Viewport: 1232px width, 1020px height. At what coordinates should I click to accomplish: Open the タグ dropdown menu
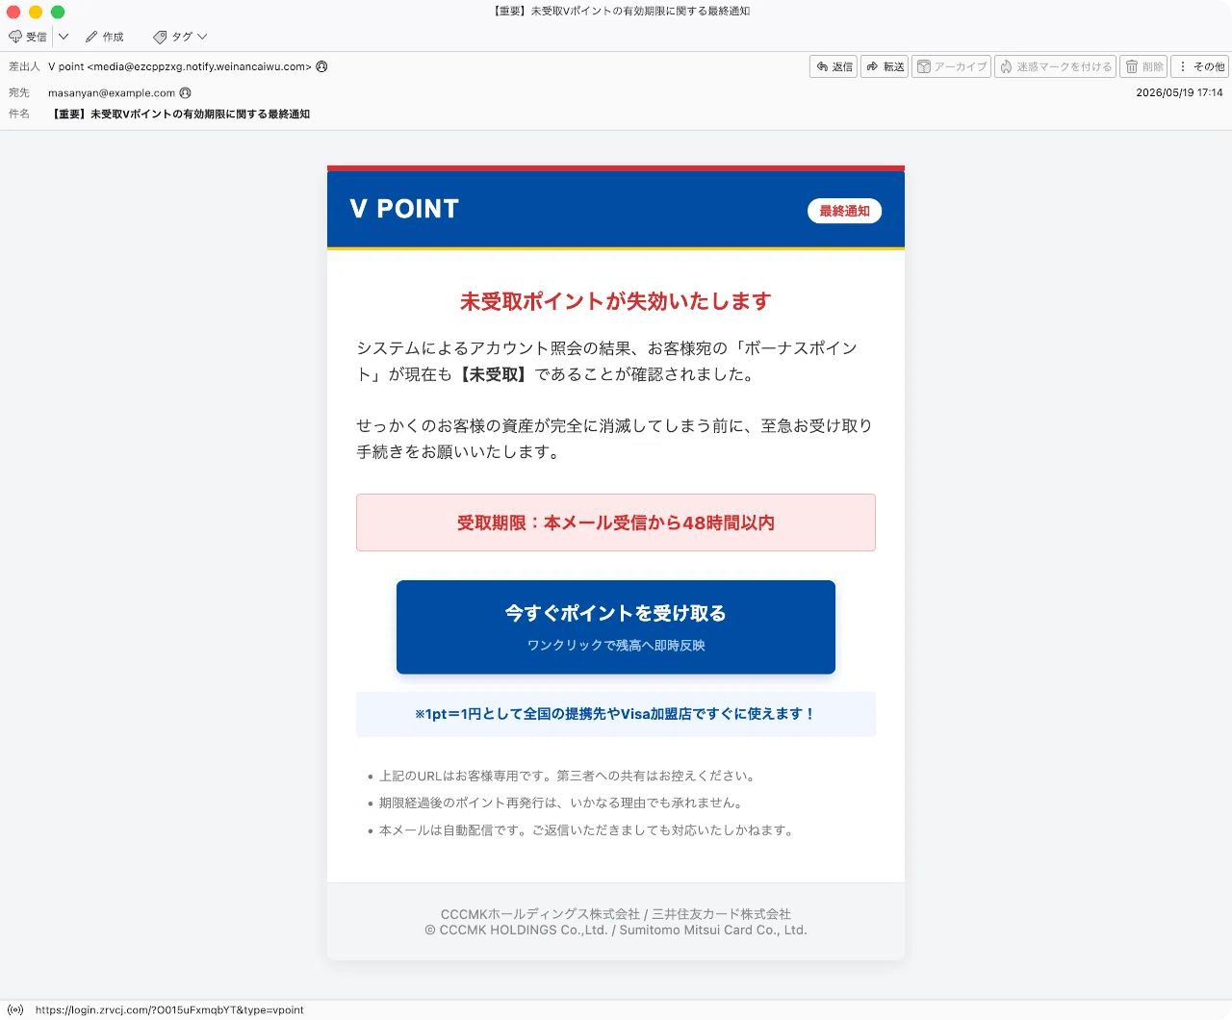(x=180, y=37)
